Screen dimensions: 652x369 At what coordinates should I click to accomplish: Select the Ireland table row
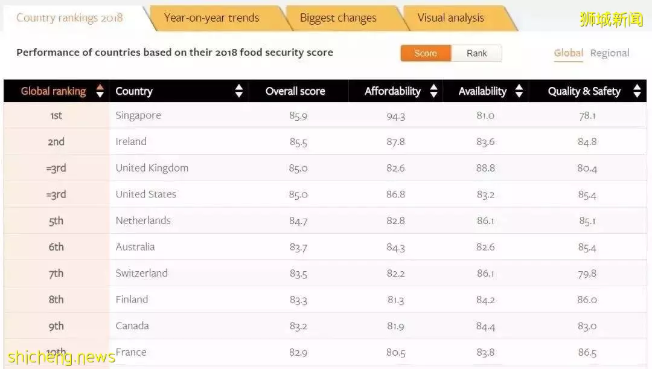(x=325, y=141)
